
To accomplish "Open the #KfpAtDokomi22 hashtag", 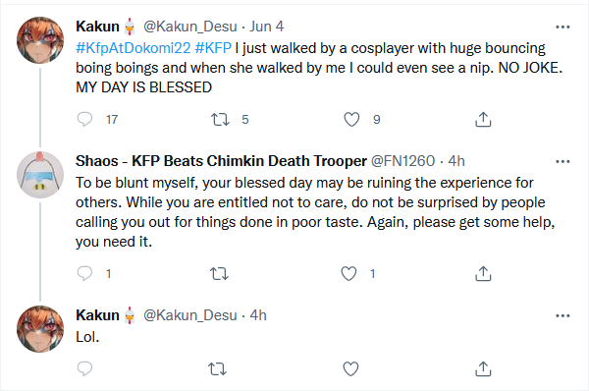I will pyautogui.click(x=134, y=48).
